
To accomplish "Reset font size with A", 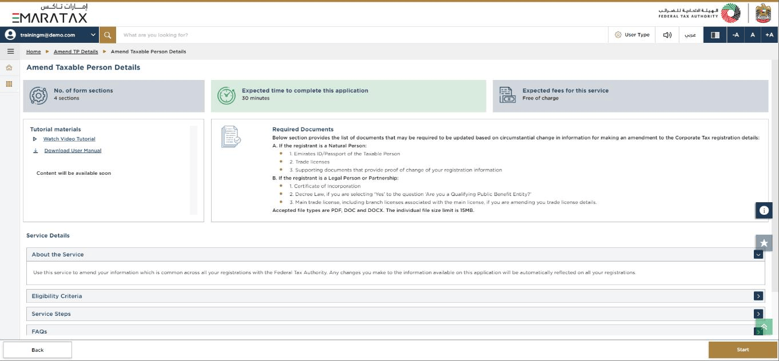I will pyautogui.click(x=753, y=35).
